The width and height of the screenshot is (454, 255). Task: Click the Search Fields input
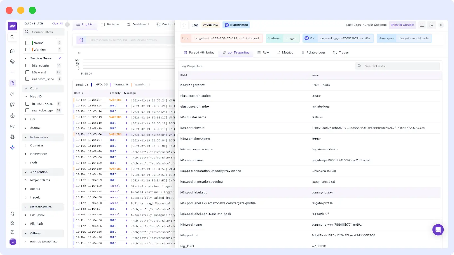(x=397, y=66)
